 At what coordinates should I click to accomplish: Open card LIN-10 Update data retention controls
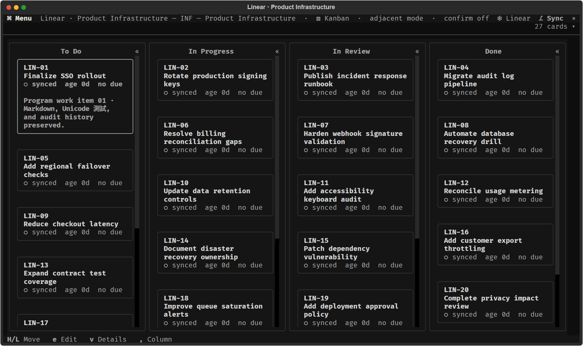(215, 195)
